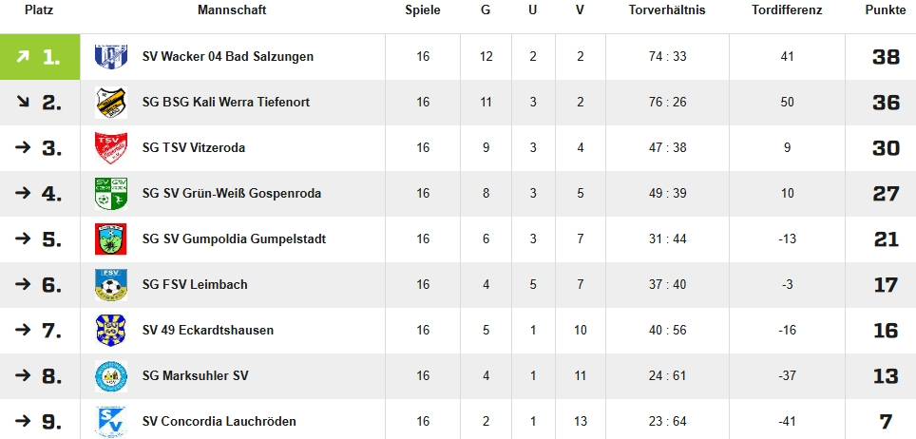Viewport: 916px width, 439px height.
Task: Select the Grün-Weiß Gospenroda green logo
Action: [111, 194]
